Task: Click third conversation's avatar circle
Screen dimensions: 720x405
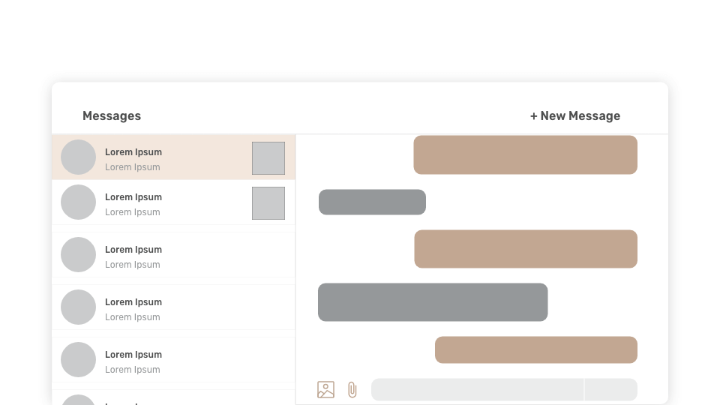Action: tap(78, 255)
